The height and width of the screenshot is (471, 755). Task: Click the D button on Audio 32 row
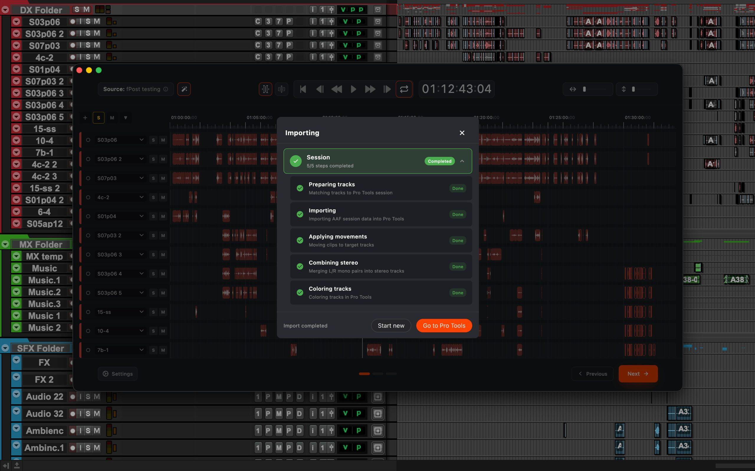point(299,414)
